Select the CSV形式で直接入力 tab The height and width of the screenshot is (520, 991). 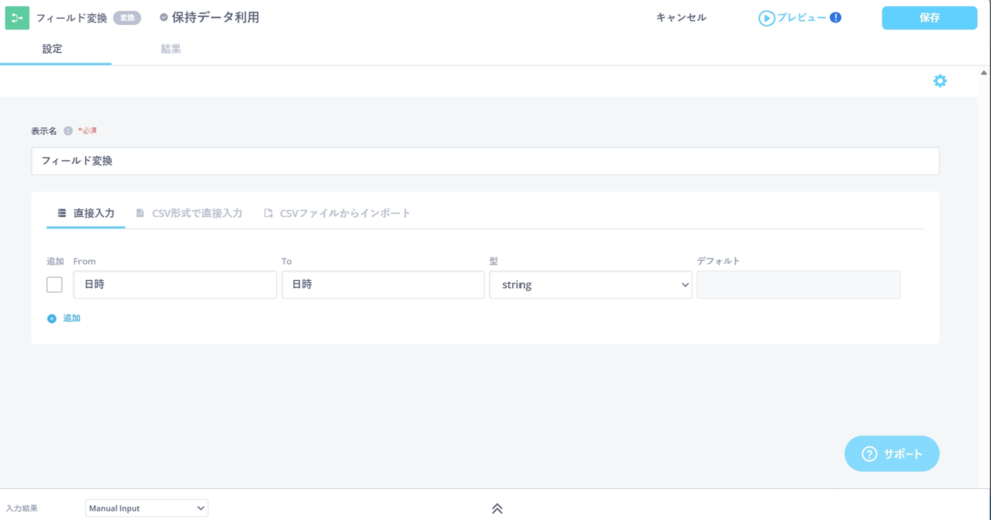click(x=189, y=213)
